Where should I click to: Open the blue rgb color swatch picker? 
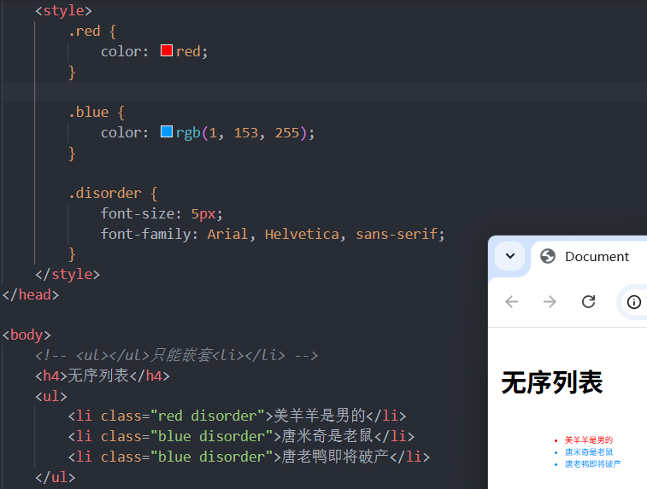pos(167,131)
